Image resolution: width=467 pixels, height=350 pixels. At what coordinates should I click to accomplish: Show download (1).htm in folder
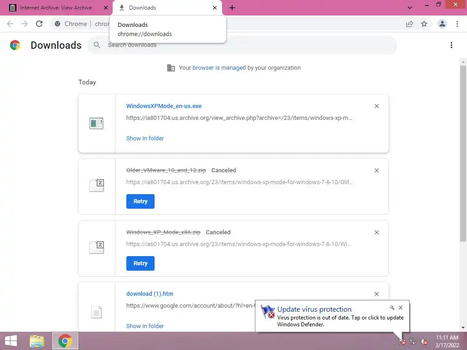(145, 326)
